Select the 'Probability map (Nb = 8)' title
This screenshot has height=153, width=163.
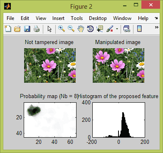pyautogui.click(x=49, y=96)
